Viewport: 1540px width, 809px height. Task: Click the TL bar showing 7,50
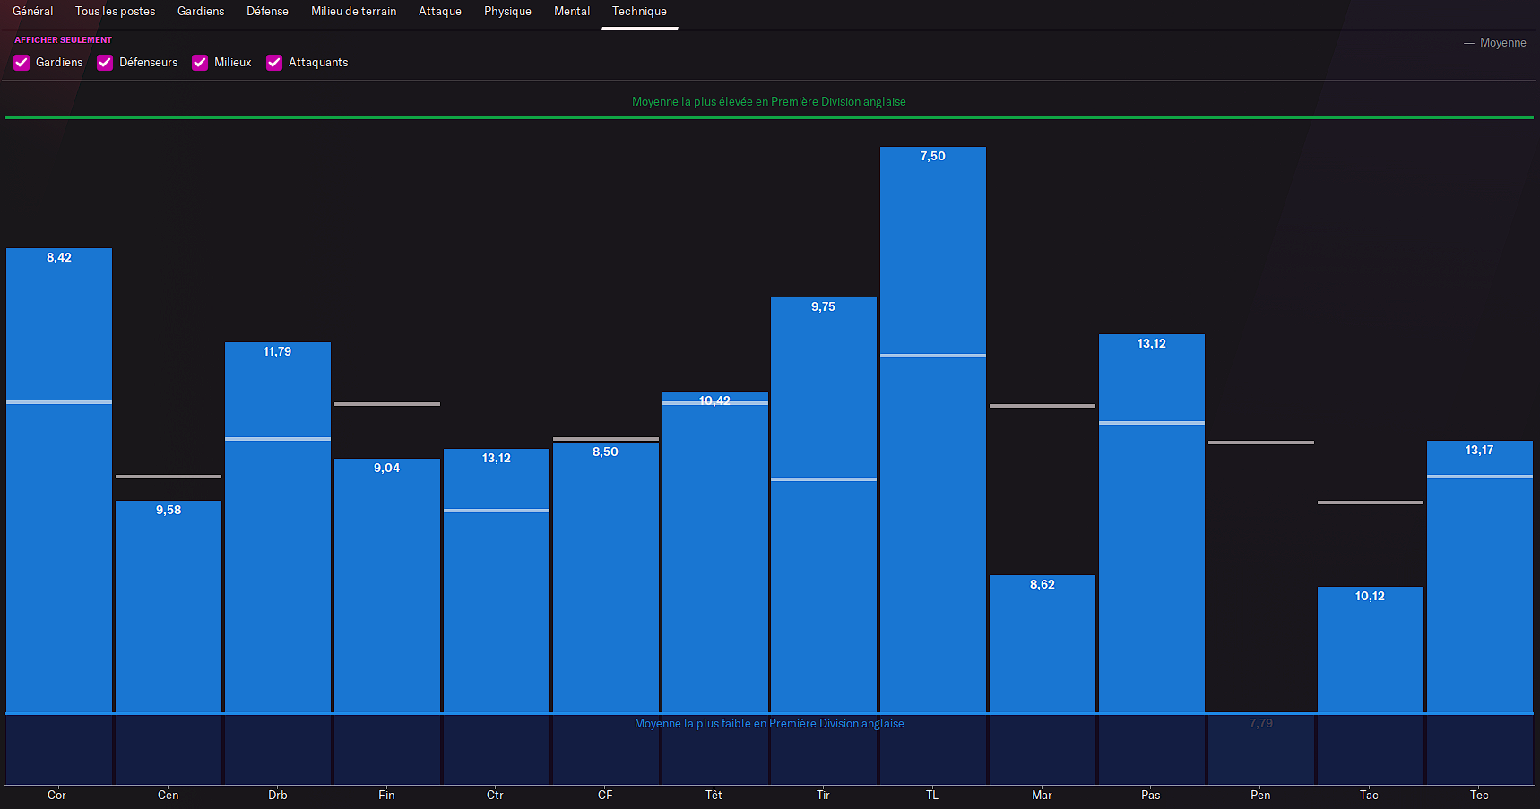pos(932,430)
